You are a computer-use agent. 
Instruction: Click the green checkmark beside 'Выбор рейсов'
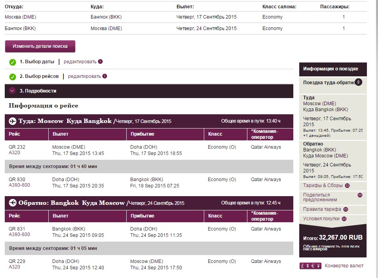click(13, 77)
